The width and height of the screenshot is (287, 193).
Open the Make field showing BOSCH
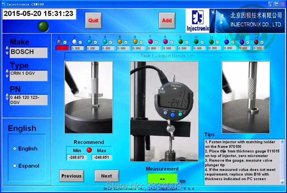pyautogui.click(x=29, y=53)
